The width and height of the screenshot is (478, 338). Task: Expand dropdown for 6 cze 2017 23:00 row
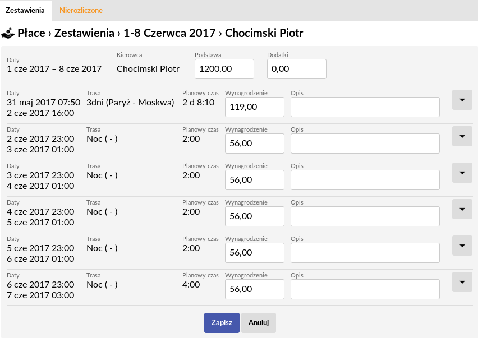point(462,282)
